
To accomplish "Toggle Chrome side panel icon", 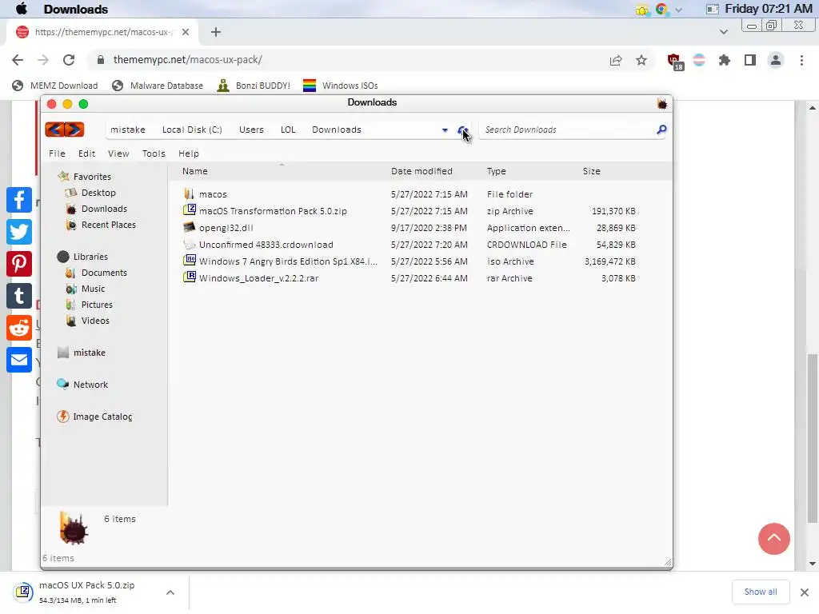I will [750, 60].
